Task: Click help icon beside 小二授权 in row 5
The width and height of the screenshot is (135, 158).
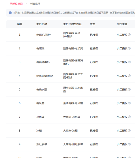Action: (129, 89)
